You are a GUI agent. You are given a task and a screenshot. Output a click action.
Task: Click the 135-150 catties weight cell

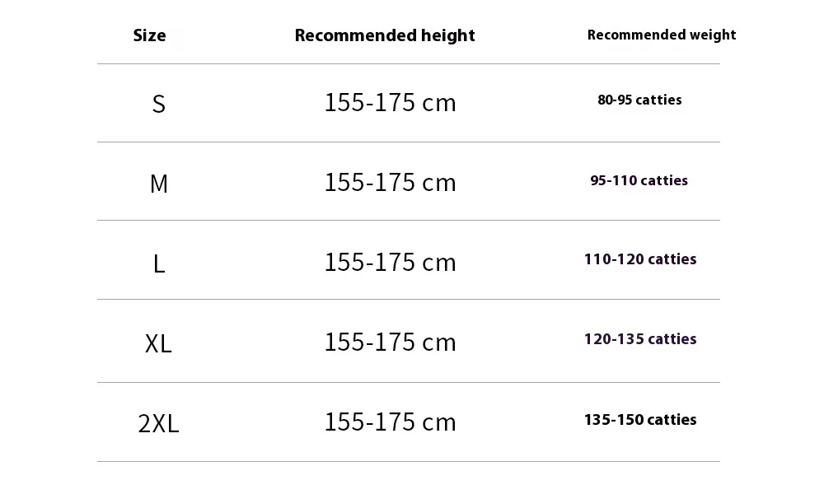[640, 419]
